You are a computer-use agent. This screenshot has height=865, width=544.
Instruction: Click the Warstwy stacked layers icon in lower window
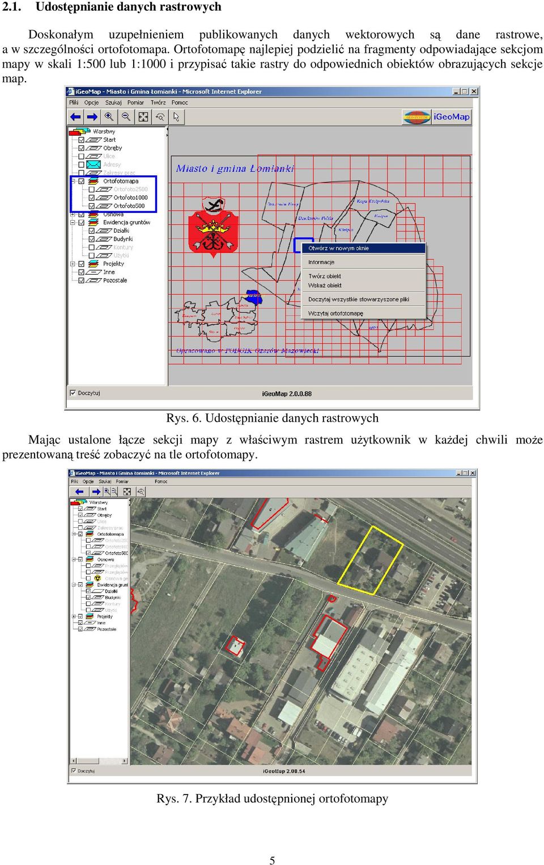click(78, 502)
